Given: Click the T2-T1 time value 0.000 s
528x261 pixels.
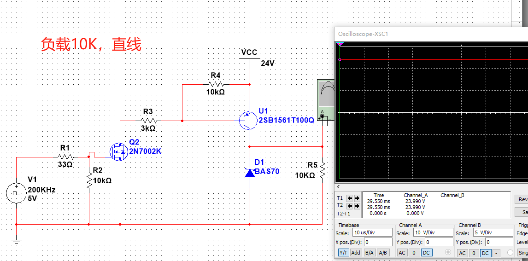Looking at the screenshot, I should tap(378, 213).
